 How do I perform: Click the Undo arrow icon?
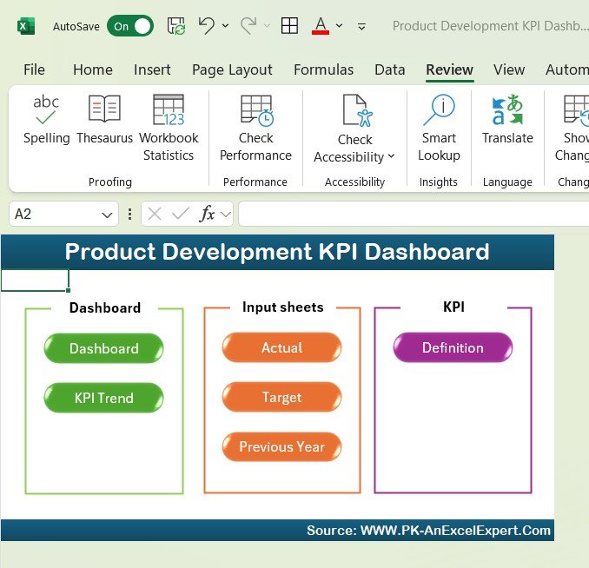point(207,25)
